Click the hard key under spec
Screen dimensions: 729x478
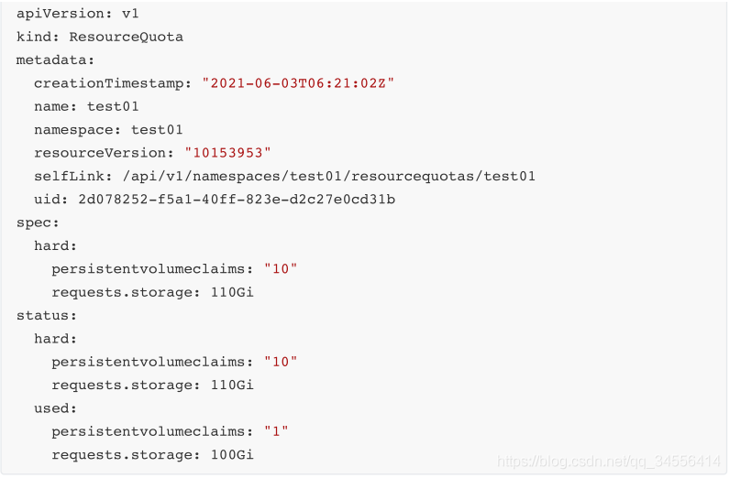pyautogui.click(x=55, y=246)
